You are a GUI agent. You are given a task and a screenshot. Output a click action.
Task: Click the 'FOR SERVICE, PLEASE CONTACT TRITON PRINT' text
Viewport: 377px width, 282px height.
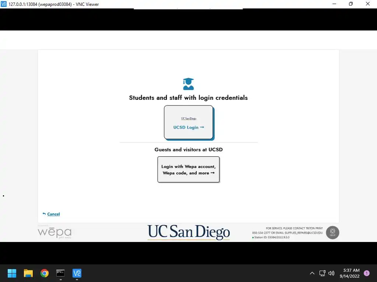pos(294,228)
